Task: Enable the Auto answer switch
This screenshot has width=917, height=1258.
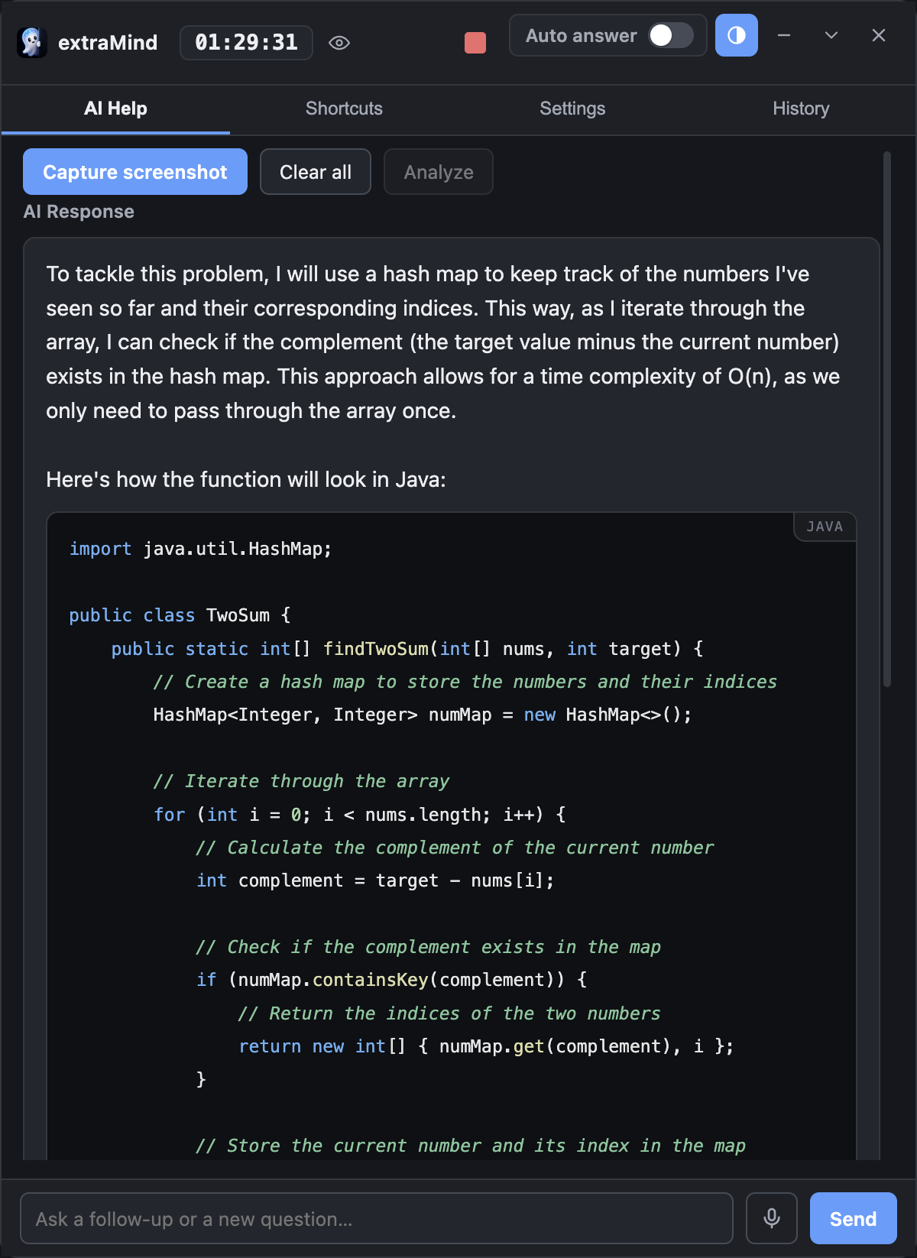Action: (x=671, y=35)
